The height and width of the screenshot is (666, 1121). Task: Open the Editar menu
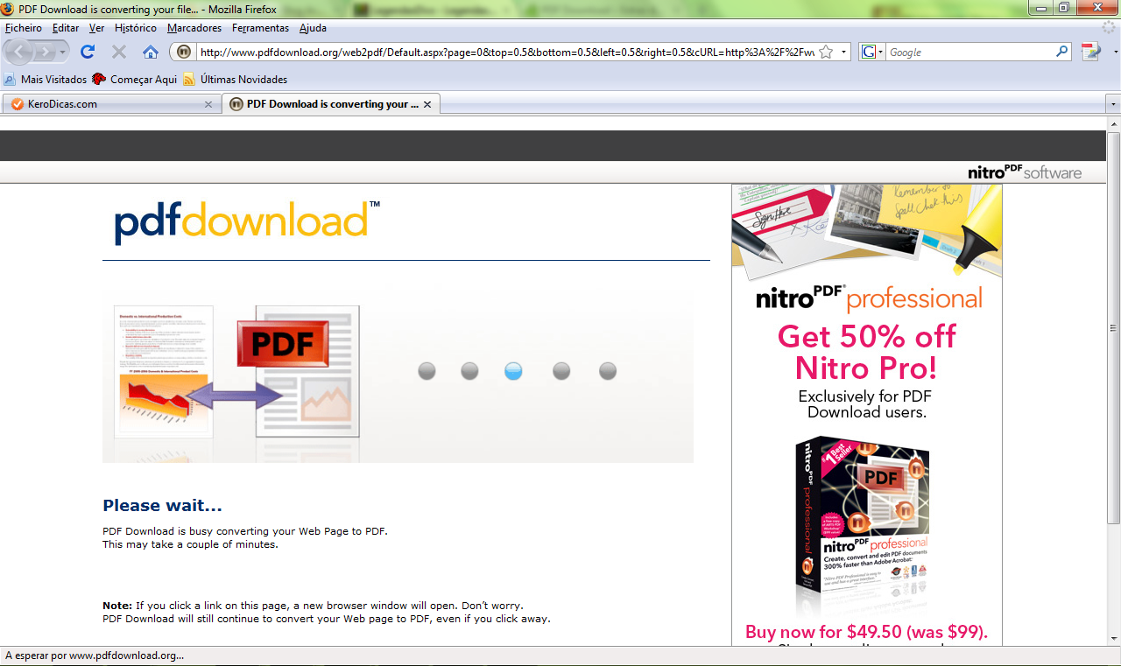click(66, 28)
